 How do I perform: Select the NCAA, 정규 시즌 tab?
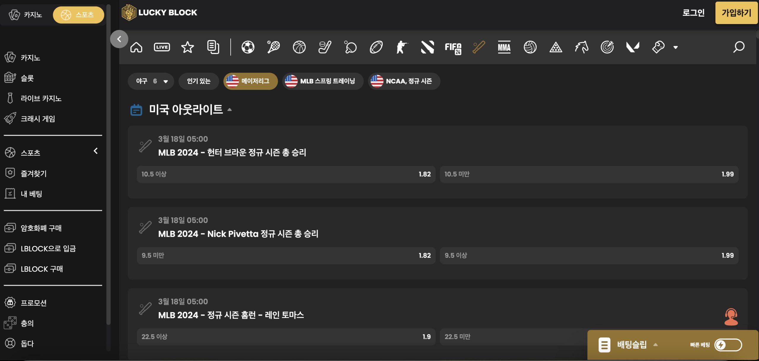pyautogui.click(x=404, y=81)
